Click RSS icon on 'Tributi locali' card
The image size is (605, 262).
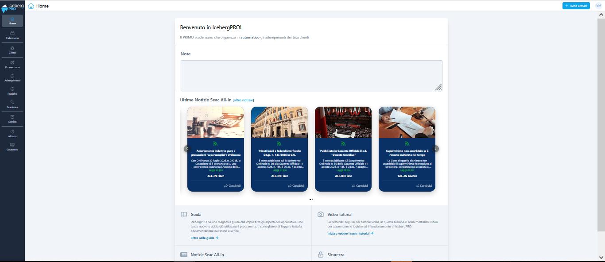[279, 143]
